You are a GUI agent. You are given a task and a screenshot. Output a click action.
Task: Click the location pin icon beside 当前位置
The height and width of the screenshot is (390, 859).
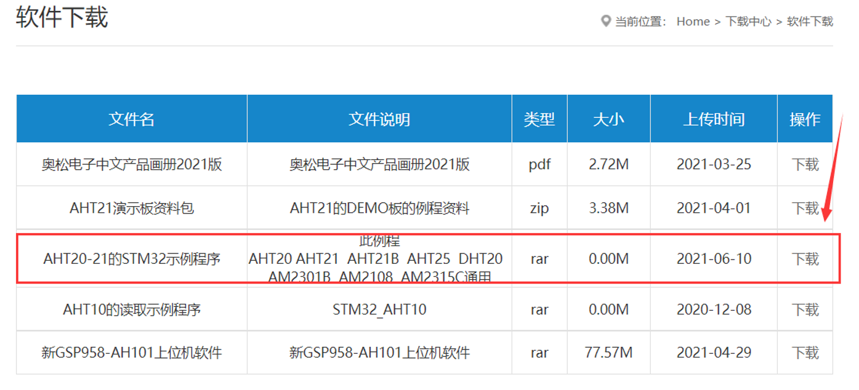tap(606, 22)
